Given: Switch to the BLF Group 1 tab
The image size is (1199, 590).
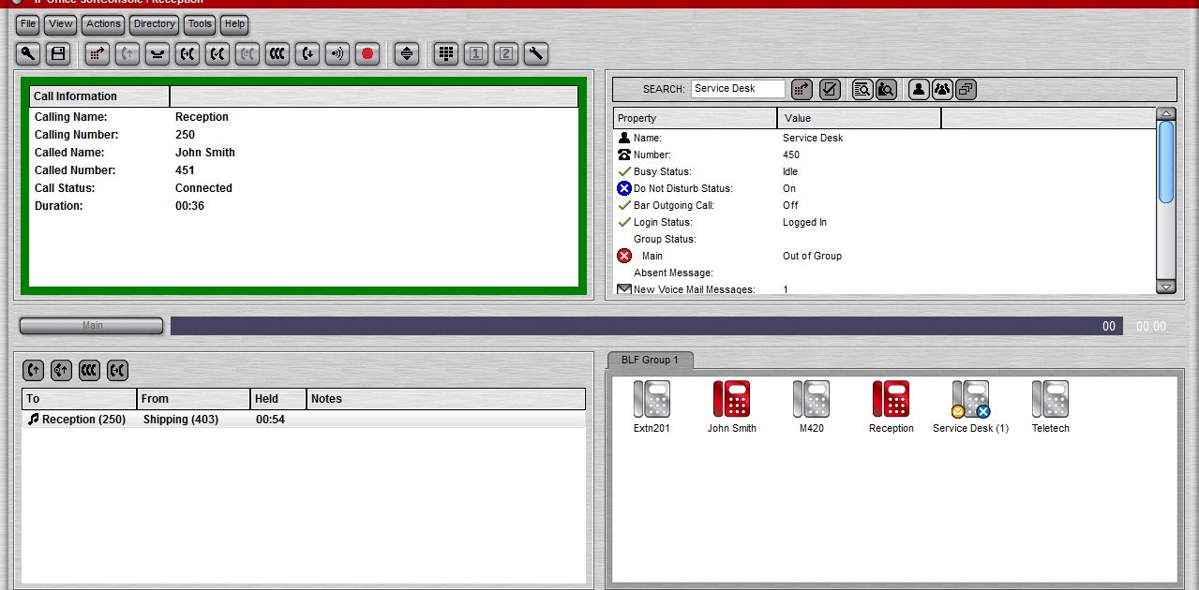Looking at the screenshot, I should coord(650,360).
